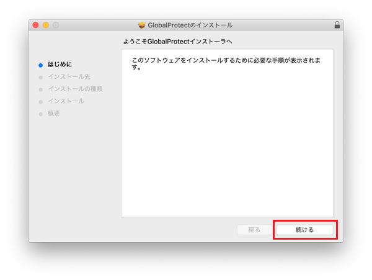Click the gray bullet next to インストールの種類
This screenshot has height=280, width=372.
41,89
